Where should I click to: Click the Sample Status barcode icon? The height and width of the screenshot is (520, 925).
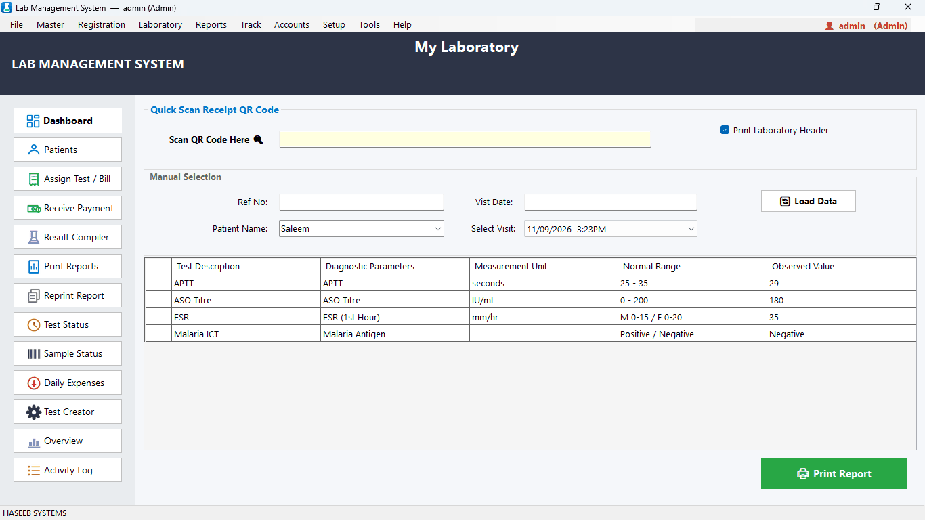[x=34, y=354]
